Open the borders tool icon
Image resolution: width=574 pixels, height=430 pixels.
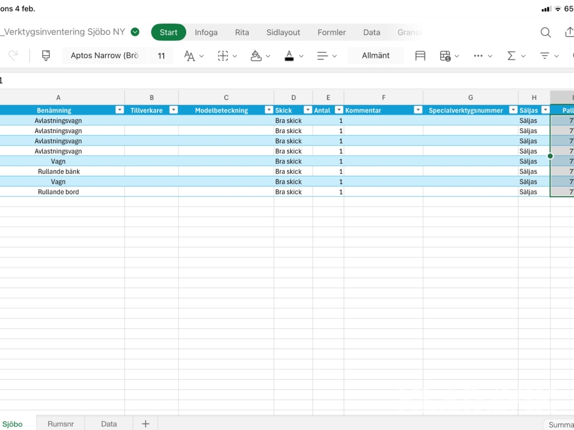pos(223,56)
